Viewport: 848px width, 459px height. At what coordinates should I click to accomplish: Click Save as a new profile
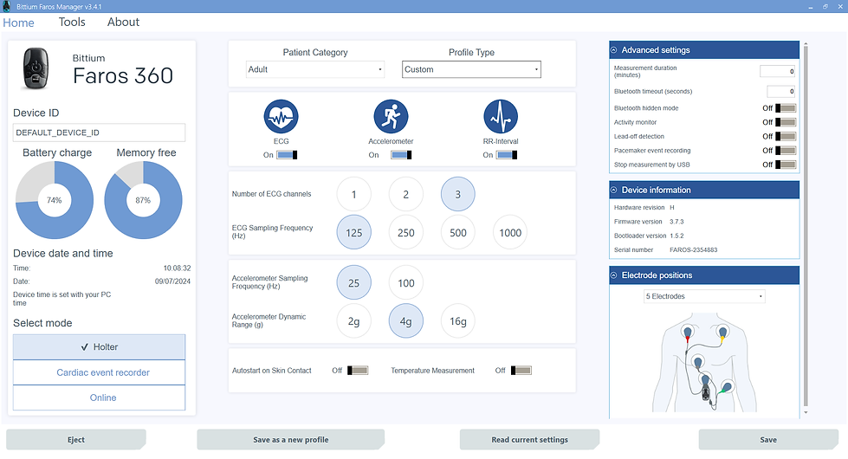[290, 440]
